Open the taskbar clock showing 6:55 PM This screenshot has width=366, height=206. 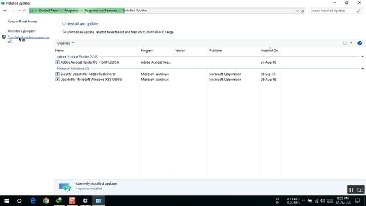click(343, 201)
